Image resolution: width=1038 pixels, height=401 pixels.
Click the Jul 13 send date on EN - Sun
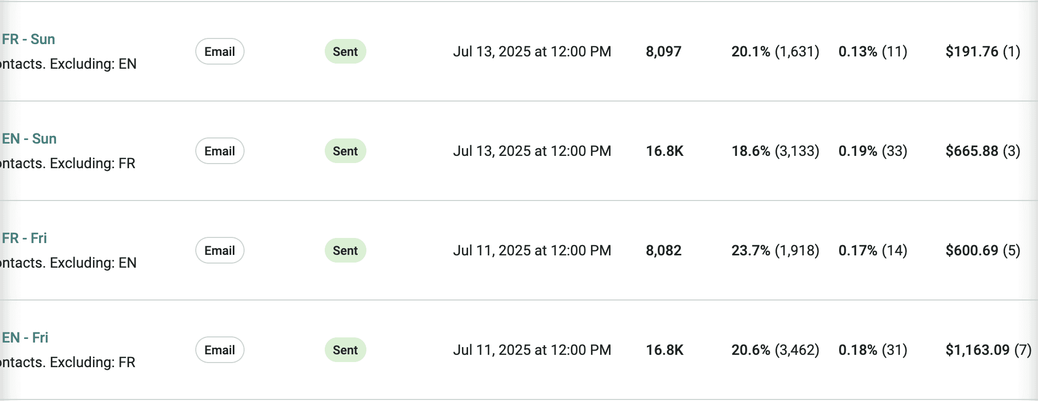click(x=532, y=151)
